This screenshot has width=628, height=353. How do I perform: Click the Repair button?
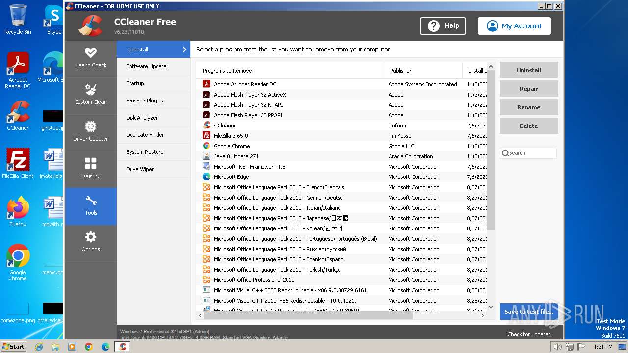tap(529, 89)
